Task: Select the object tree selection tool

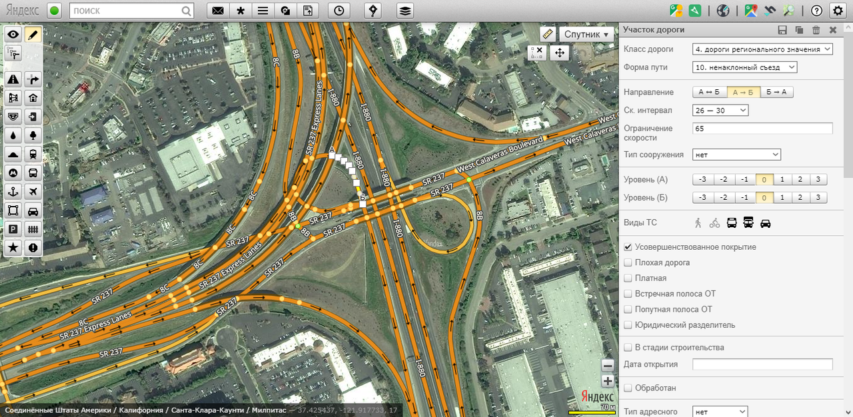Action: [x=13, y=53]
